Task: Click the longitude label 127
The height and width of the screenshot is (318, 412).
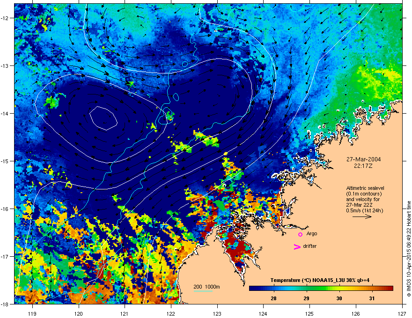Action: coord(402,313)
